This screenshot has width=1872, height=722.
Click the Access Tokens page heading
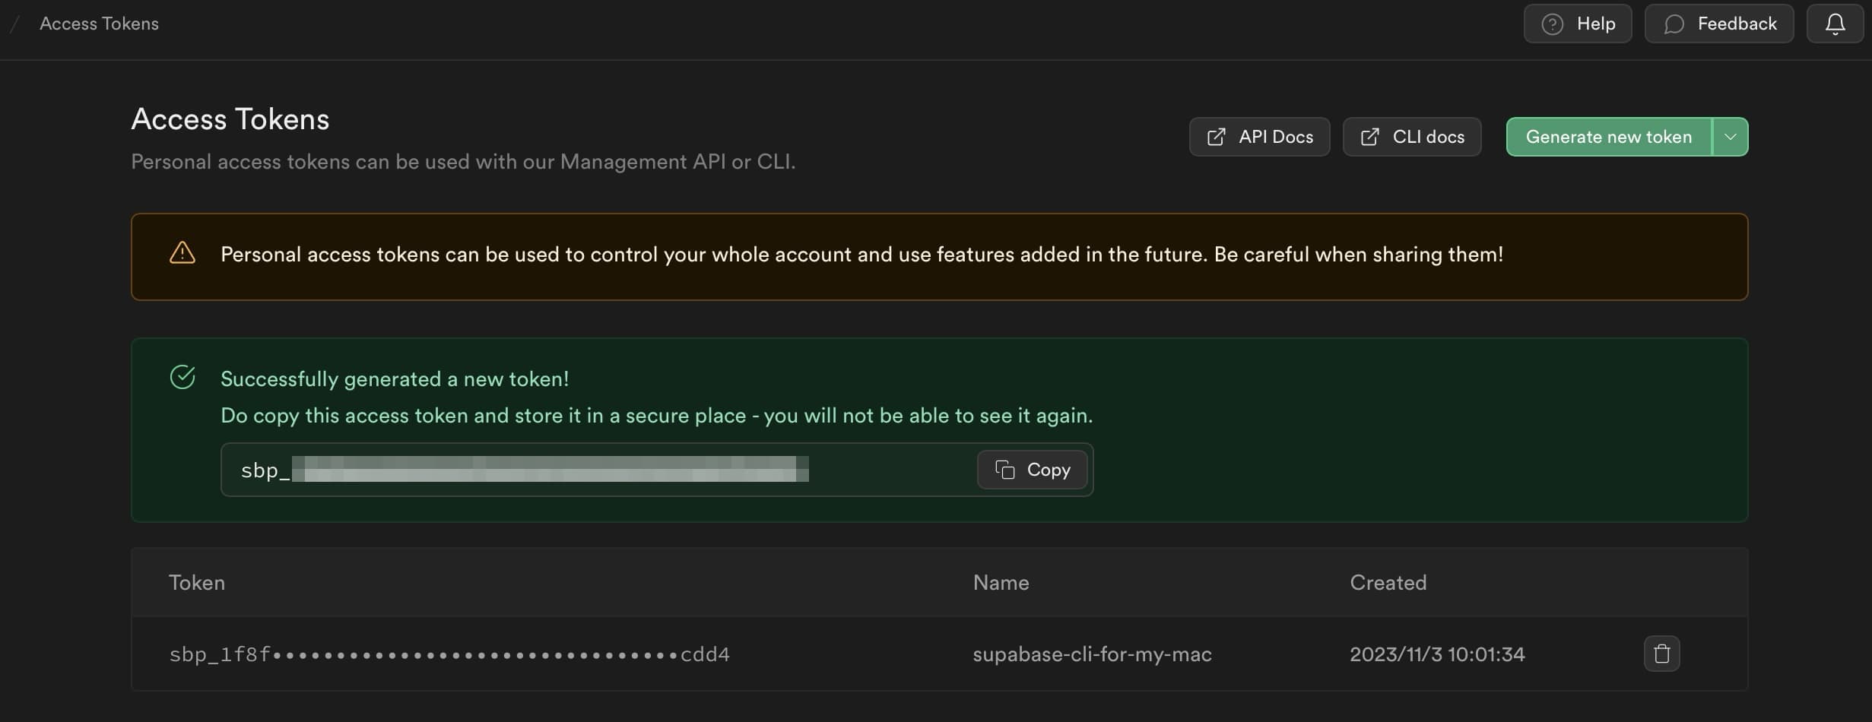230,119
